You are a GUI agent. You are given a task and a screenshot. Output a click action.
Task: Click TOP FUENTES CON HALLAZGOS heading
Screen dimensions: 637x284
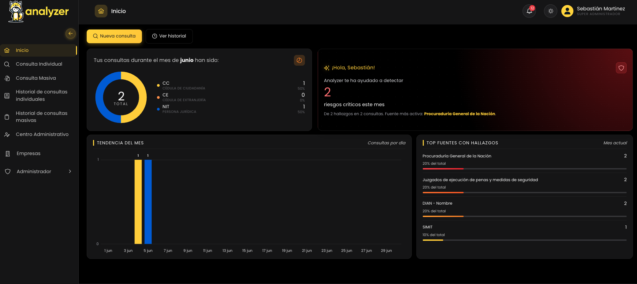click(x=462, y=143)
